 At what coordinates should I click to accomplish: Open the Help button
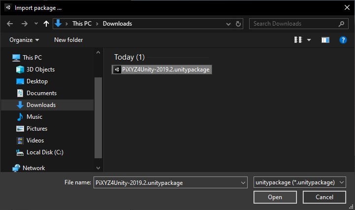(x=343, y=40)
